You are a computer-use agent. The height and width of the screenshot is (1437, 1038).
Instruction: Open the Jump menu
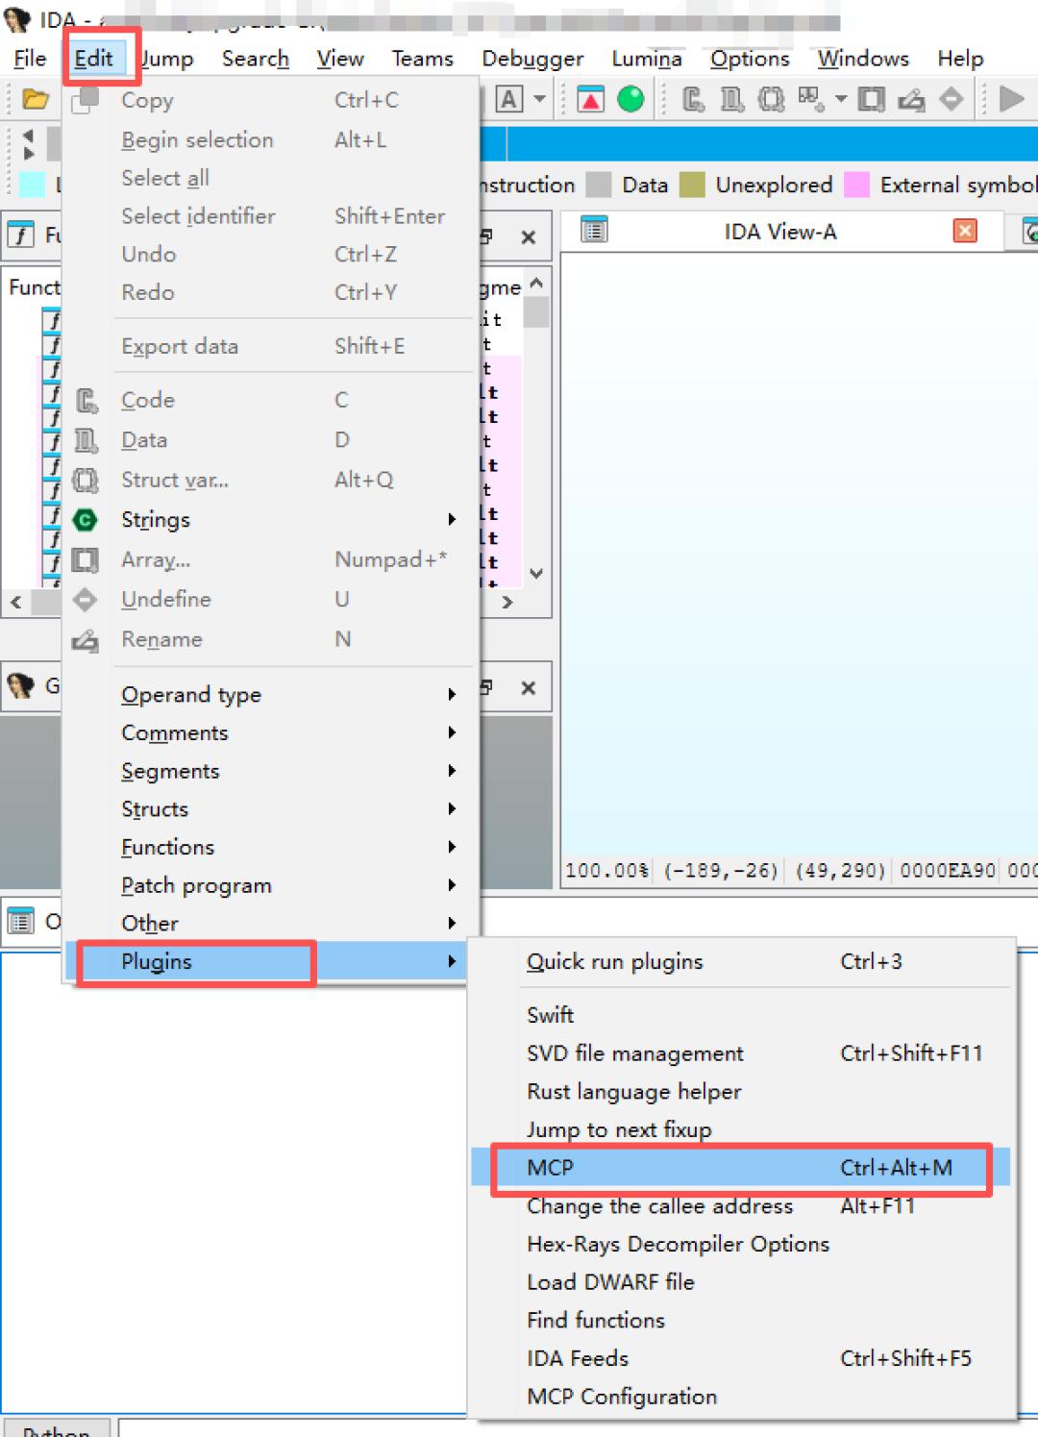click(167, 59)
